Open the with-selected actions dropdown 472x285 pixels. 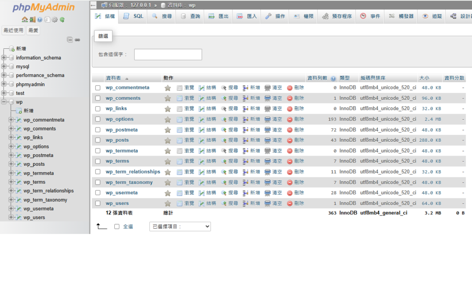pyautogui.click(x=180, y=227)
